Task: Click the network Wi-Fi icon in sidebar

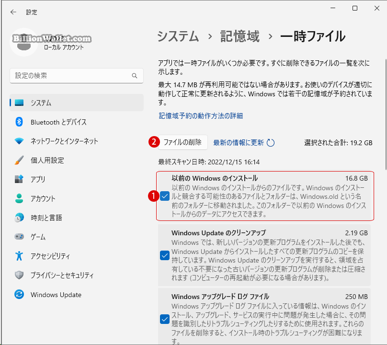Action: (x=19, y=141)
